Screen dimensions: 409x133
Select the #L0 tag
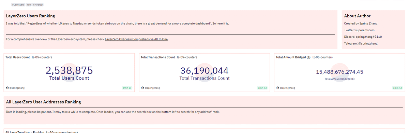pyautogui.click(x=29, y=5)
